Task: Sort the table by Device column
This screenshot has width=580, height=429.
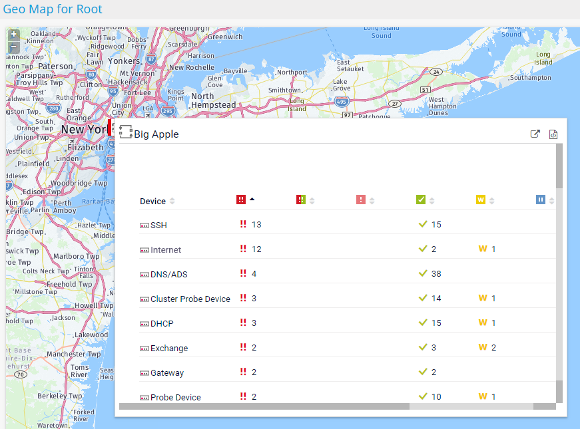Action: point(152,202)
